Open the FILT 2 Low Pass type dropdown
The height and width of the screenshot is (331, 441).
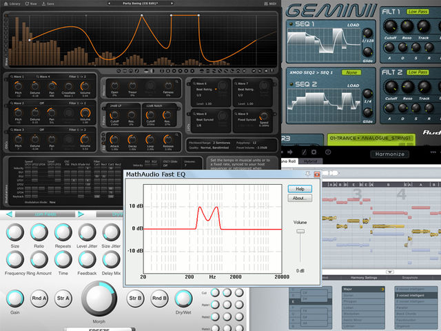point(418,72)
